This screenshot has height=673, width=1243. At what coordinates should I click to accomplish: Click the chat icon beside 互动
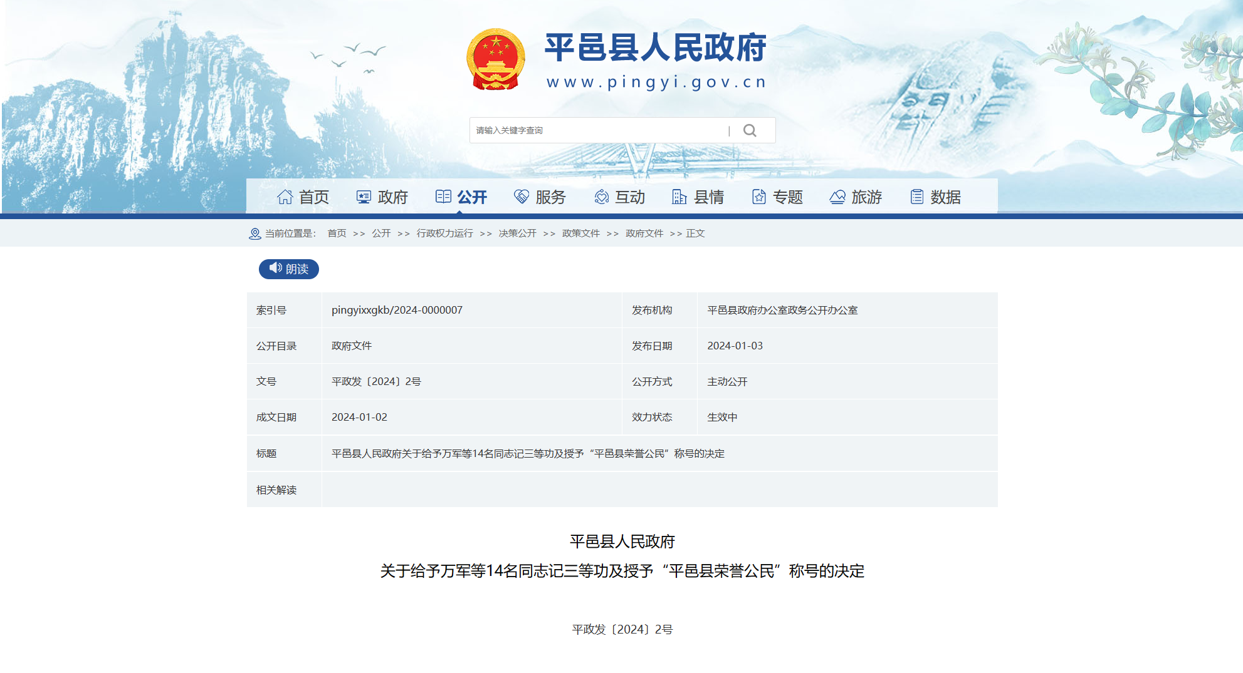point(601,197)
